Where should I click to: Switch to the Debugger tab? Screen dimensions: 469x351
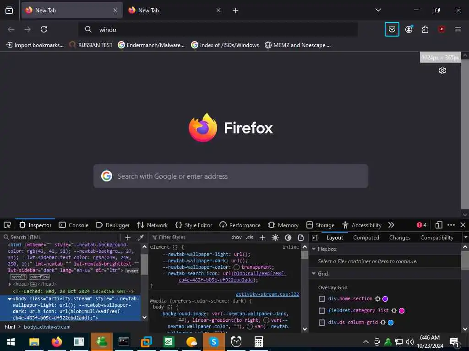point(113,225)
